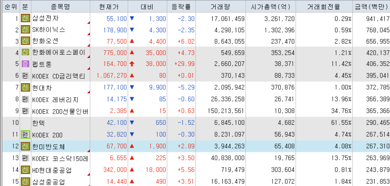
Task: Select the stock SK하이닉스
Action: click(49, 30)
